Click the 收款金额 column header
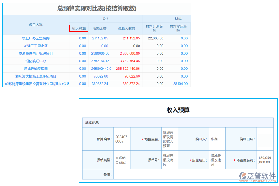 pos(100,29)
